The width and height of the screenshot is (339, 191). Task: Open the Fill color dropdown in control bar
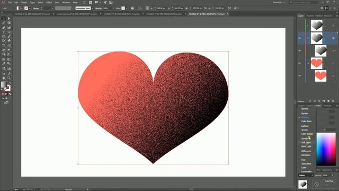22,8
